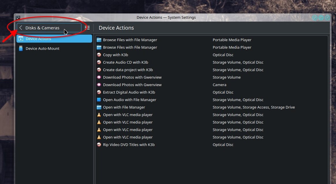Click the Create data project K3b icon
Screen dimensions: 336x184
(x=99, y=70)
